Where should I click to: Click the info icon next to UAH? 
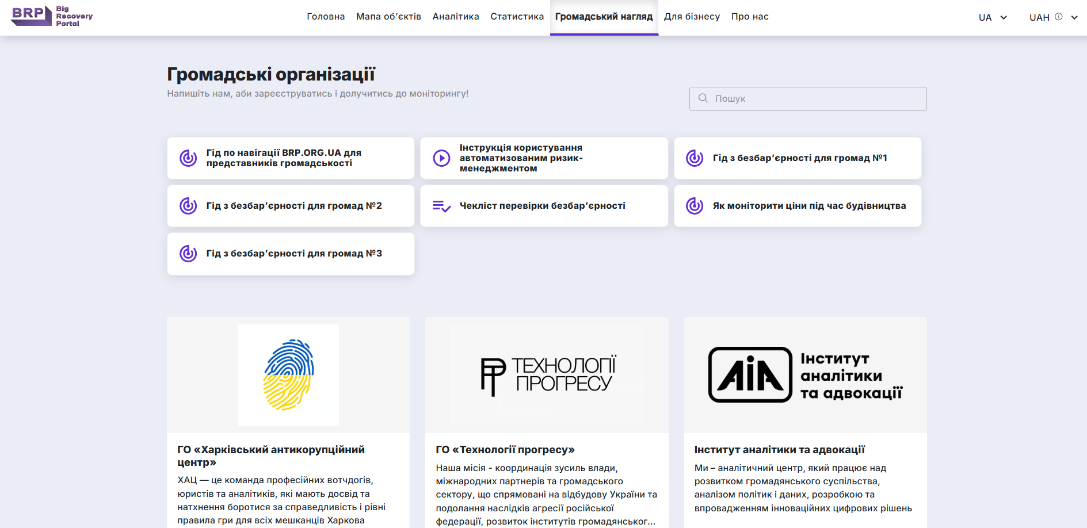(1058, 17)
